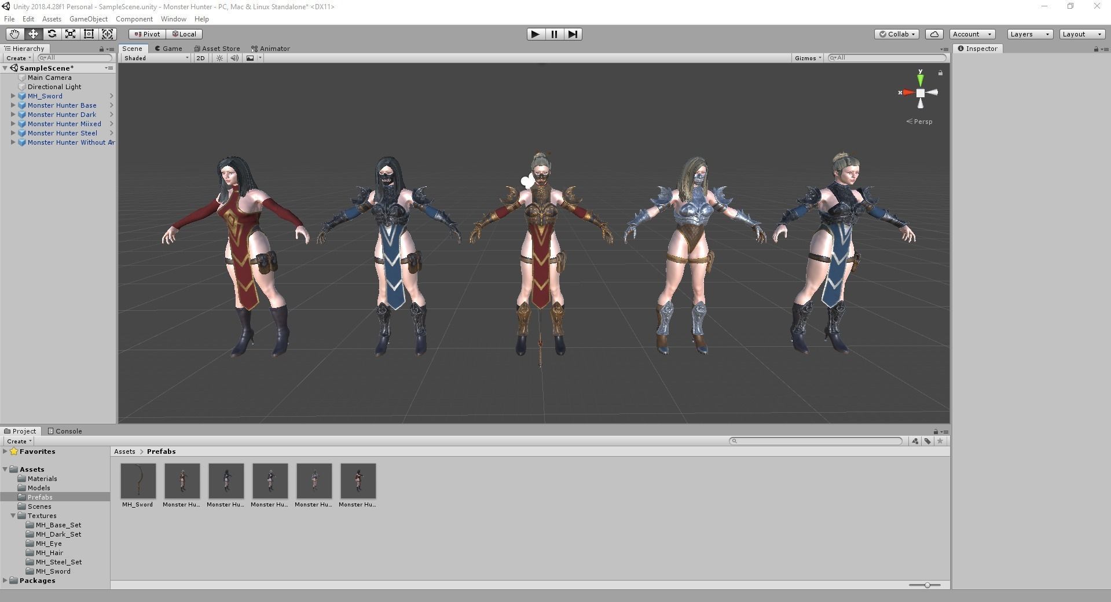Open the Assets menu

[x=52, y=19]
